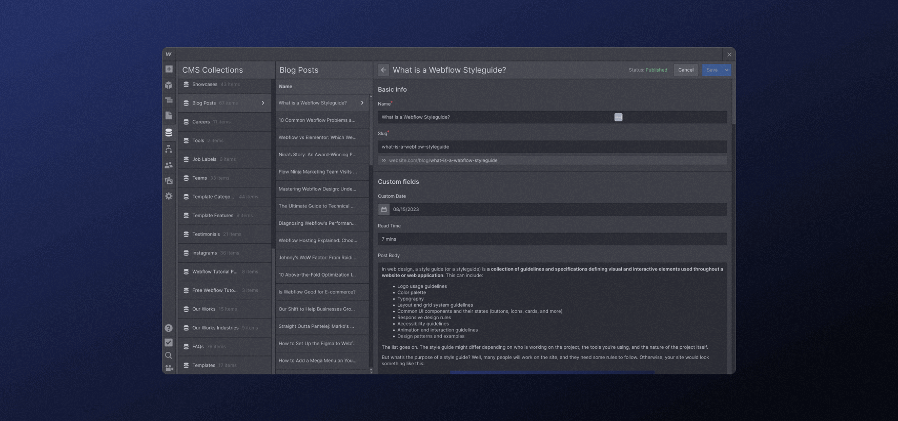The image size is (898, 421).
Task: Open 'Is Webflow Good for E-commerce?' post
Action: 317,292
